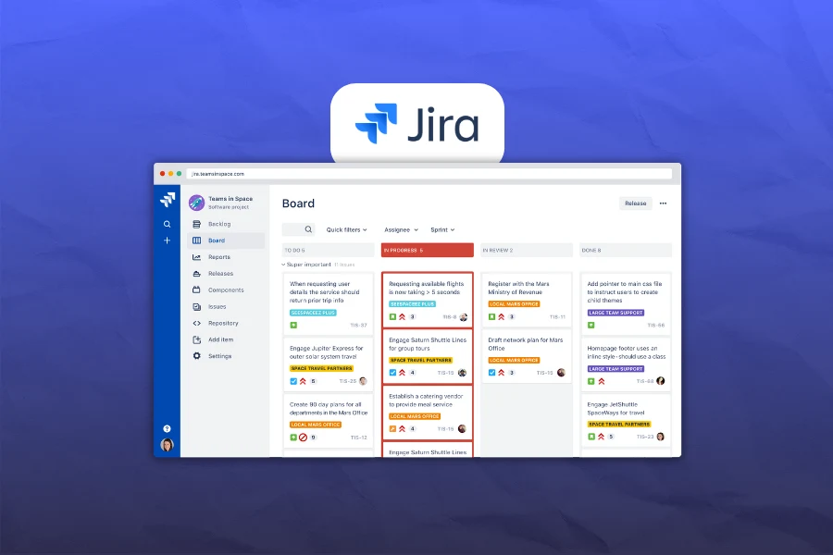Click assignee avatar on Establish a catering vendor card
This screenshot has width=833, height=555.
click(x=462, y=428)
